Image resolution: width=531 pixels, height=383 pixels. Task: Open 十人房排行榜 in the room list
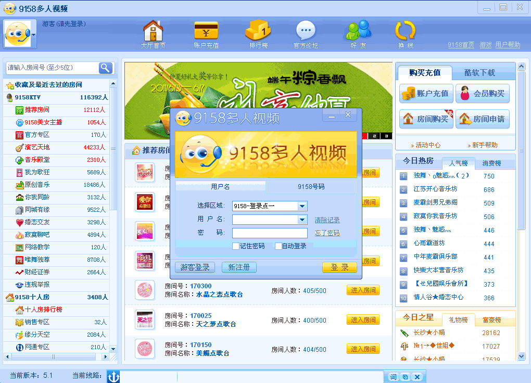tap(57, 310)
